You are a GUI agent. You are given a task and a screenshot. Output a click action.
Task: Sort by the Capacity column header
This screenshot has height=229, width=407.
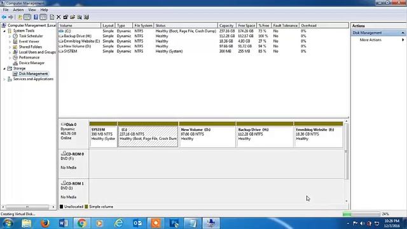point(226,25)
